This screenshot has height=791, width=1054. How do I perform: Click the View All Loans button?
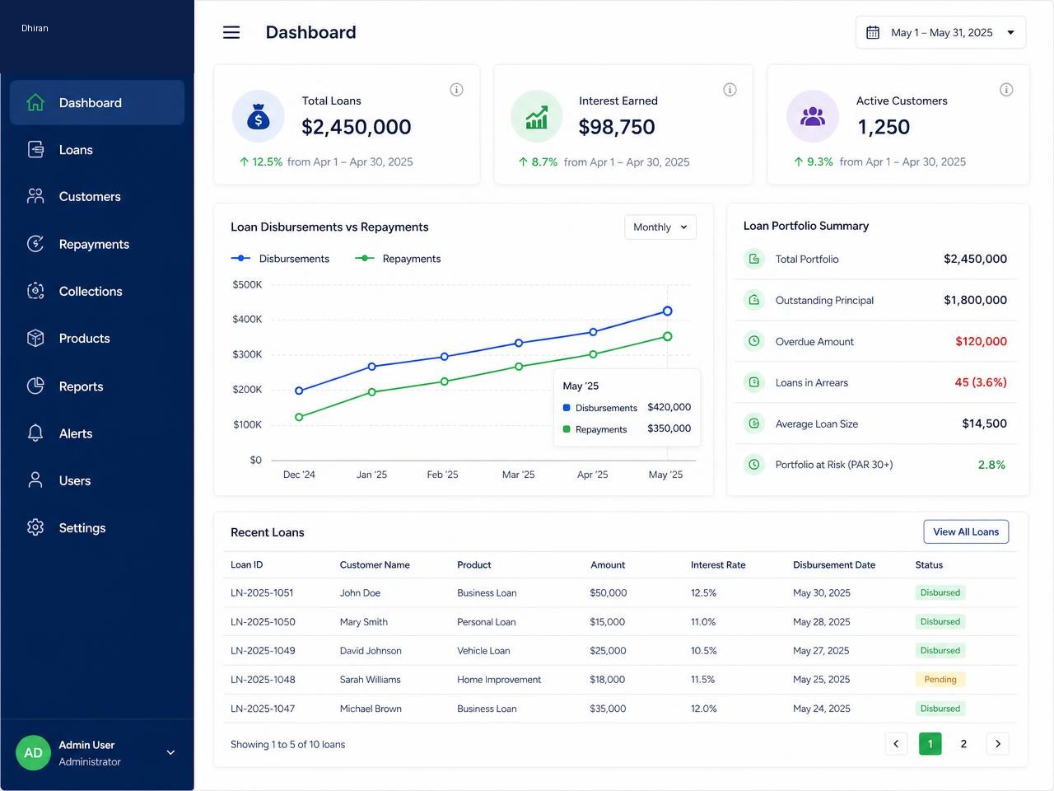(966, 532)
